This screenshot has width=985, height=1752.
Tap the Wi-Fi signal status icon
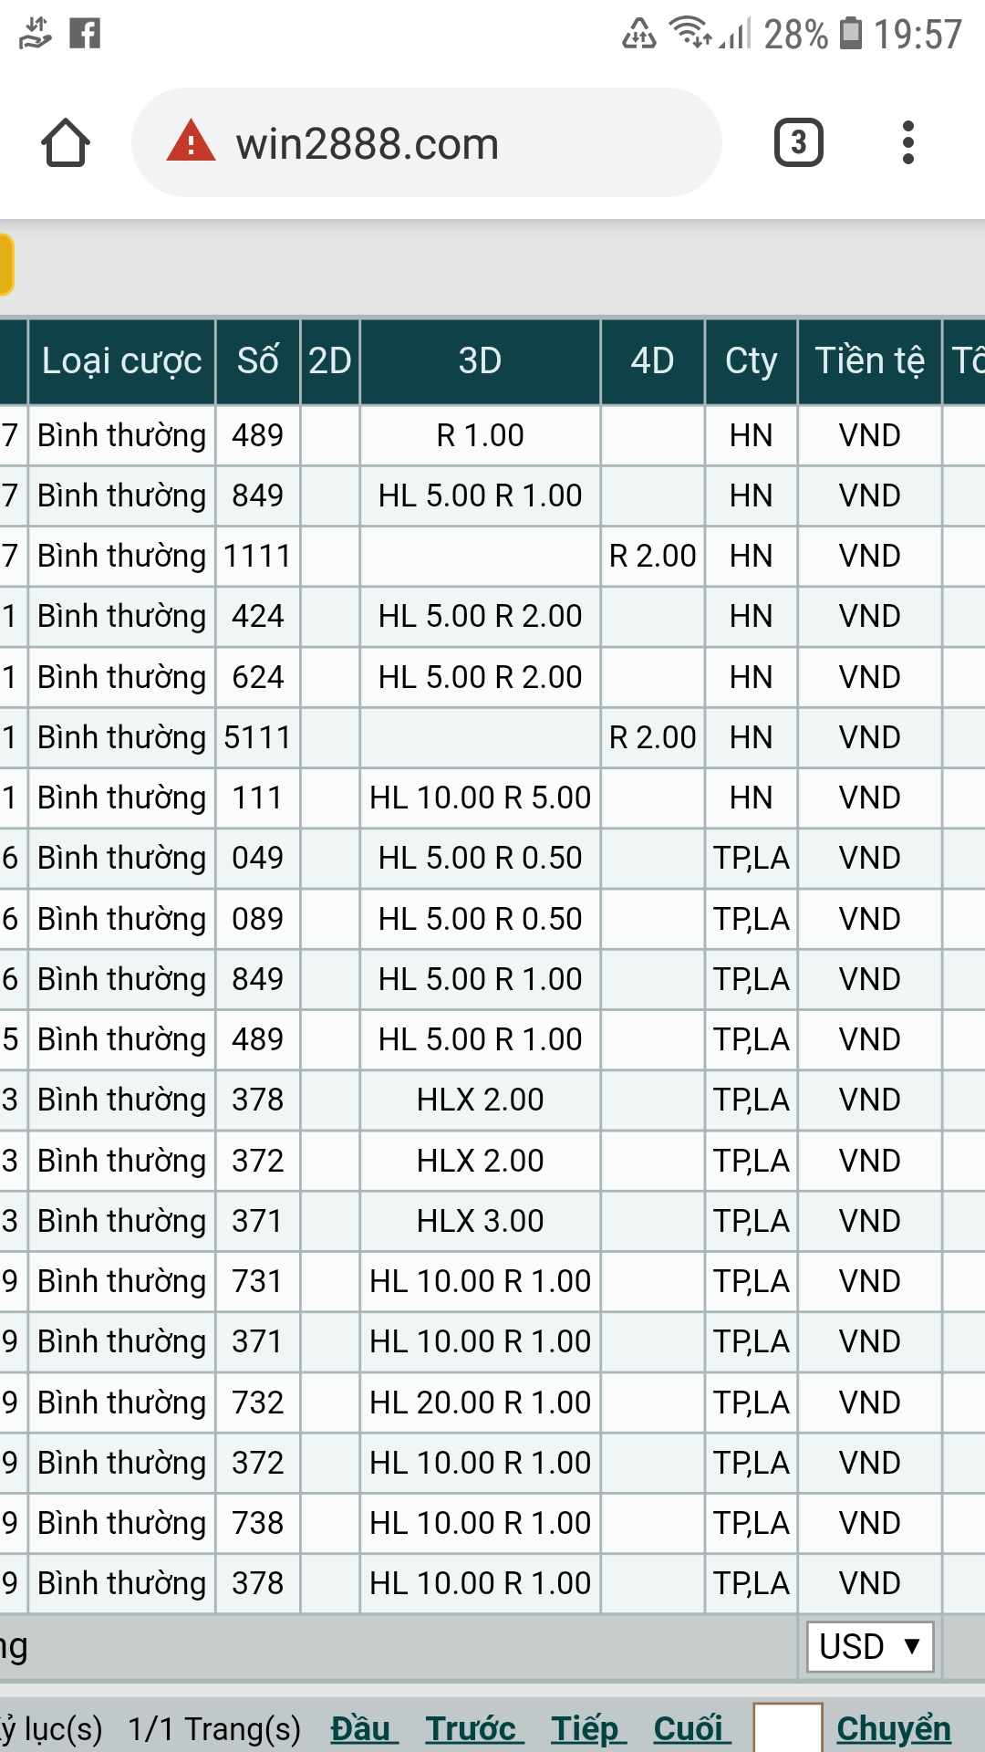690,32
